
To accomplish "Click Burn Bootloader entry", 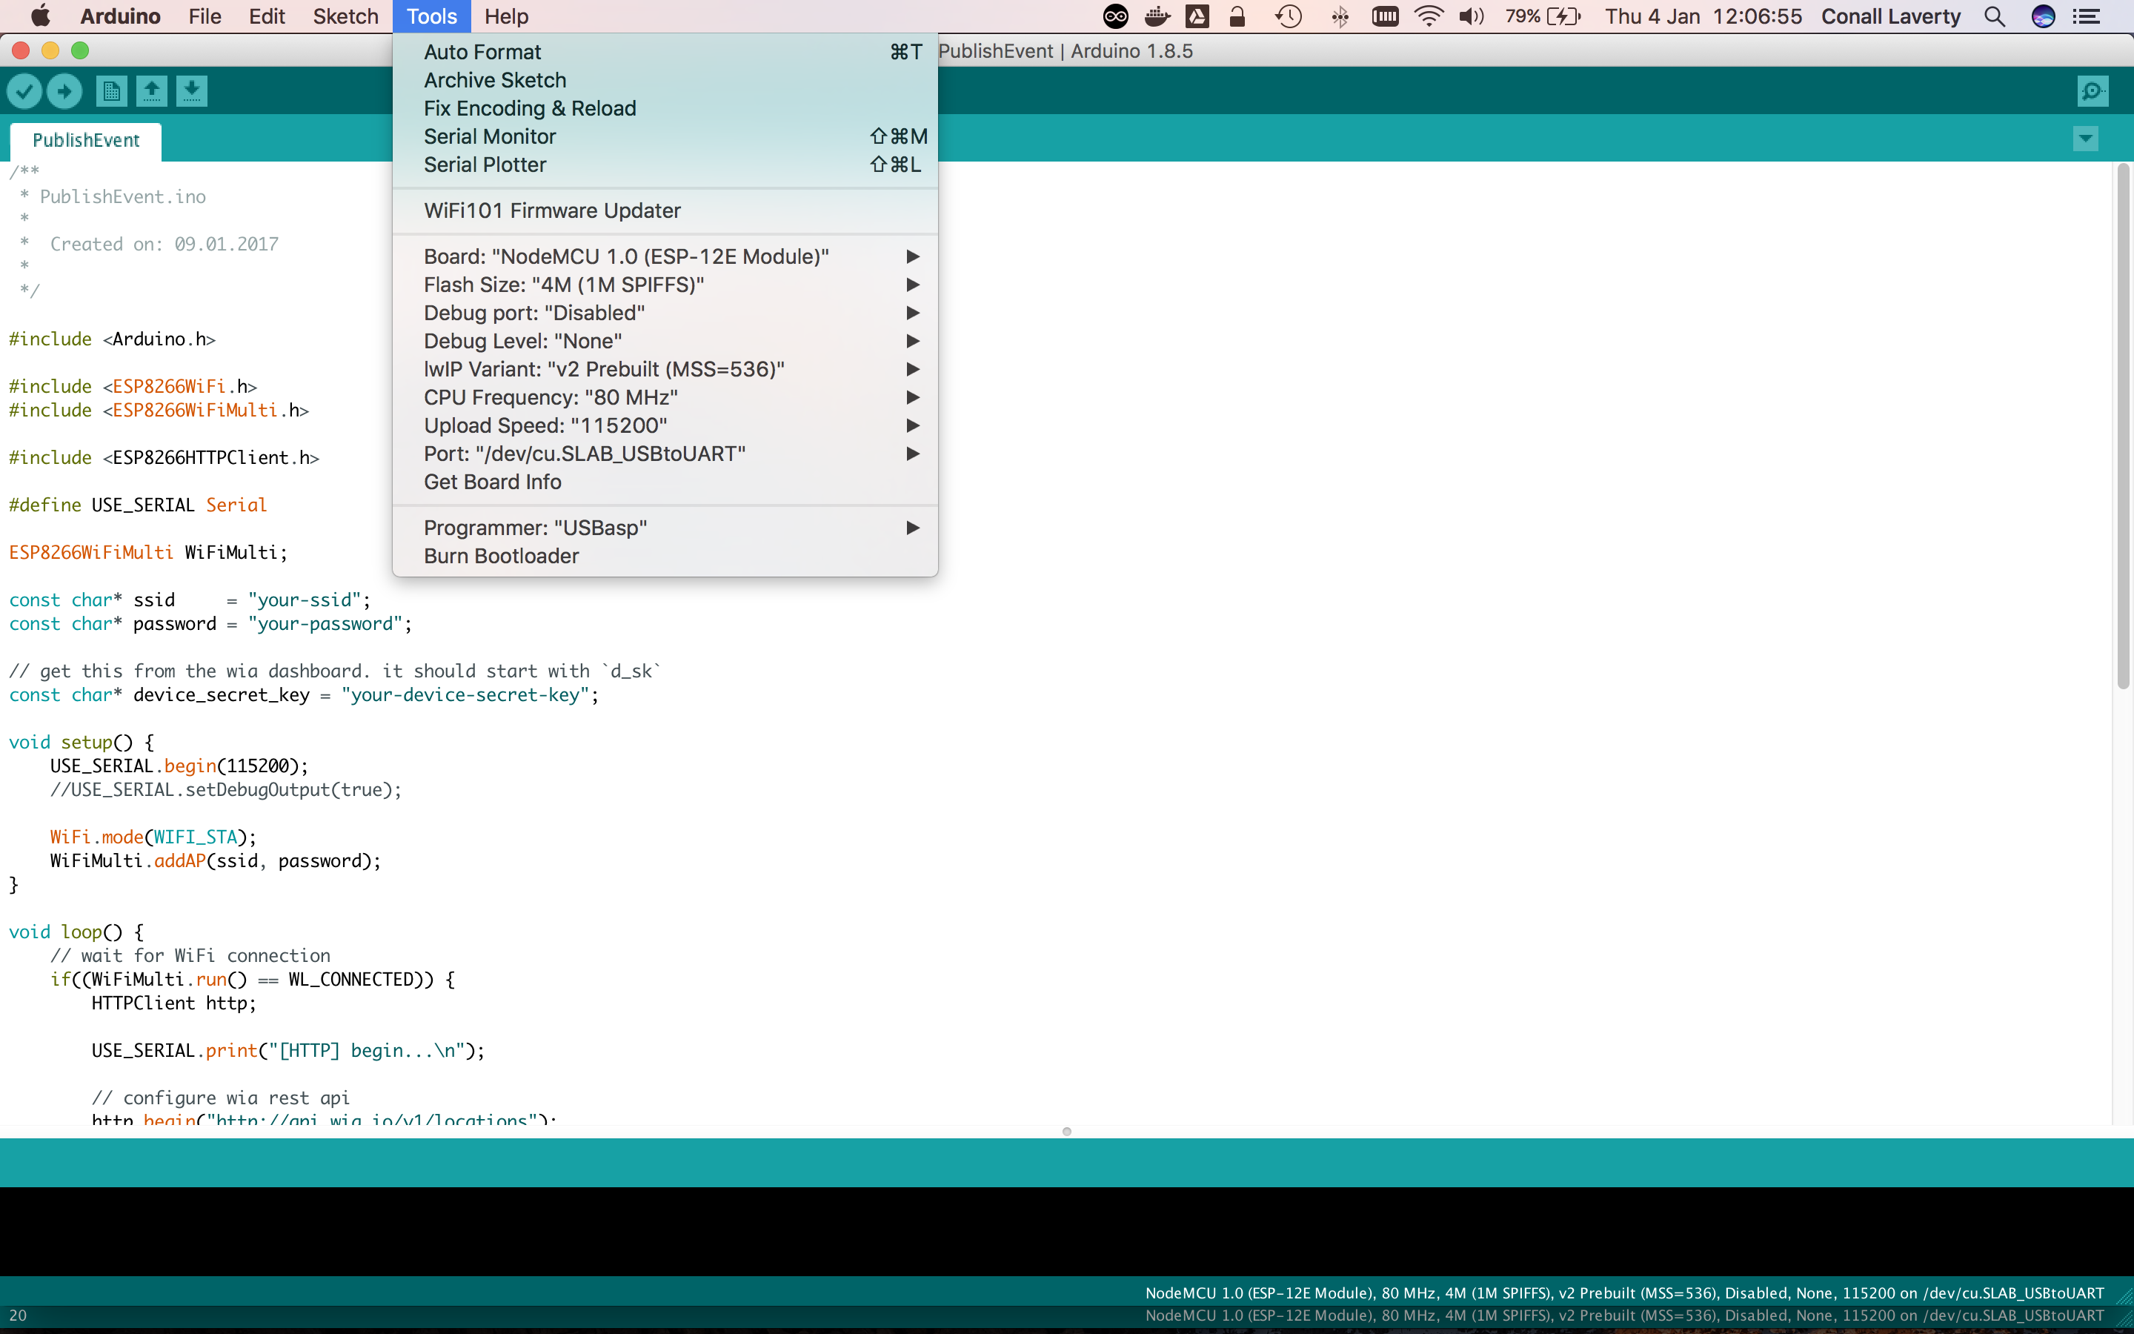I will (x=501, y=556).
